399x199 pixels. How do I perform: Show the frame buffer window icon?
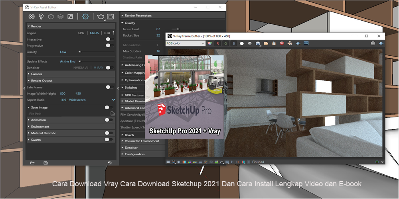click(x=110, y=16)
